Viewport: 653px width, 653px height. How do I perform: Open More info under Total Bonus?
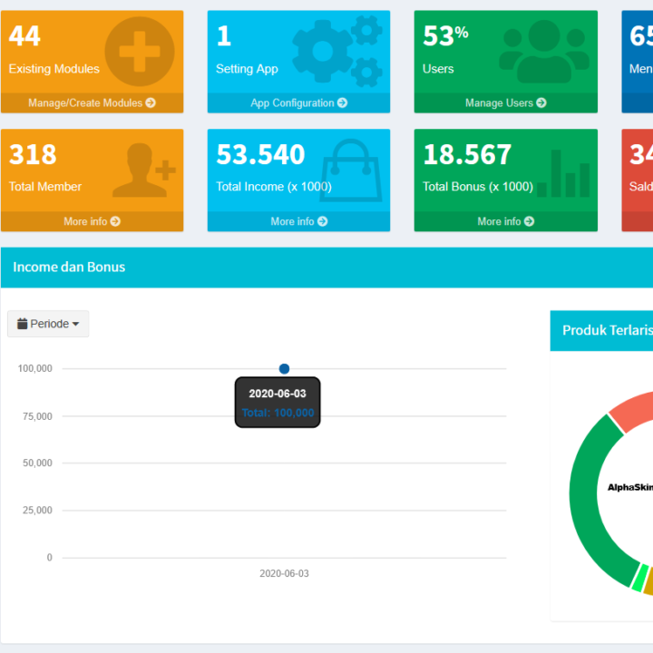(505, 221)
